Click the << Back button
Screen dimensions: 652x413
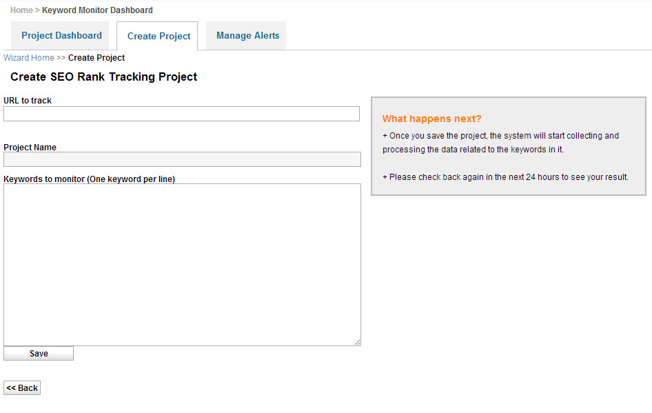click(x=22, y=388)
